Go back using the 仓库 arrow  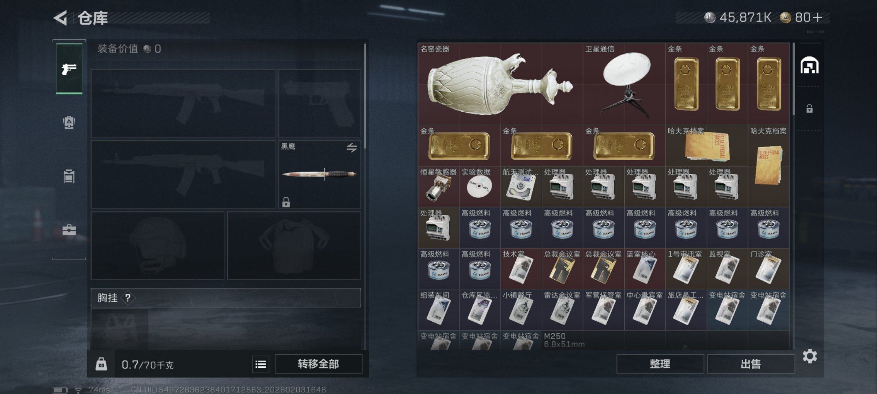point(61,18)
